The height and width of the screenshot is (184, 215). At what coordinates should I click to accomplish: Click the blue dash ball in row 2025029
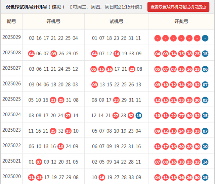pos(205,38)
